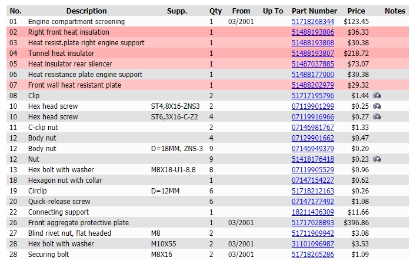Open part number 51488193806 link
Screen dimensions: 420x264
click(313, 32)
